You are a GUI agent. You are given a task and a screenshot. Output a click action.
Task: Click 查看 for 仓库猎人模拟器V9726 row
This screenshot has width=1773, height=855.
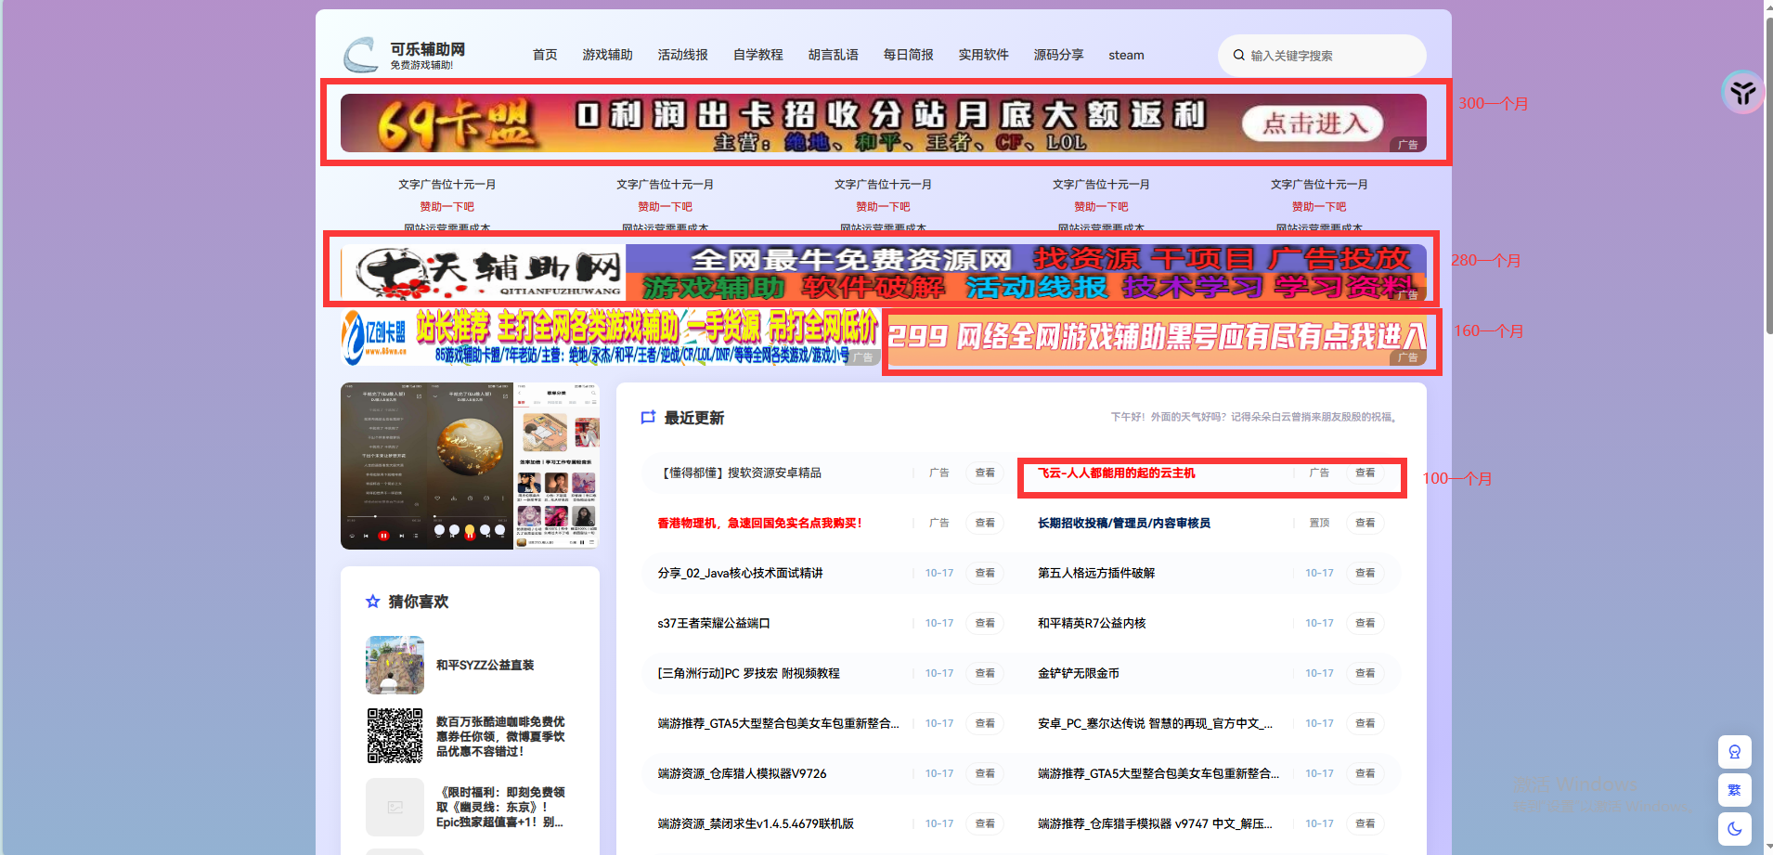tap(985, 773)
